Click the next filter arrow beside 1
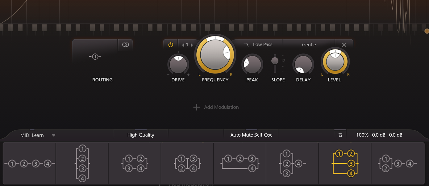The width and height of the screenshot is (429, 186). pos(192,45)
